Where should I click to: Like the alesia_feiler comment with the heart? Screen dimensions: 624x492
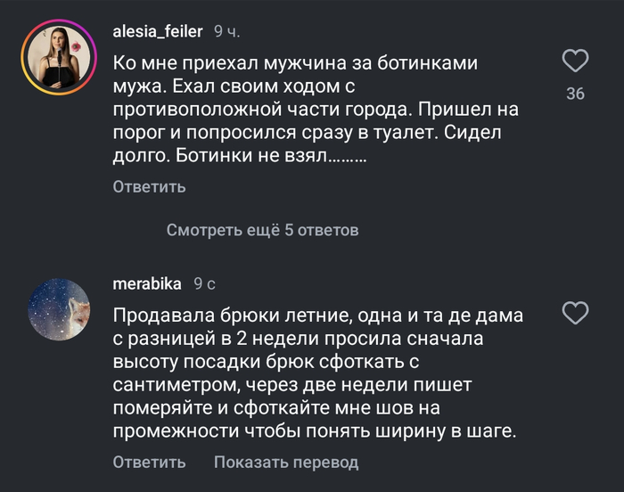click(x=577, y=61)
